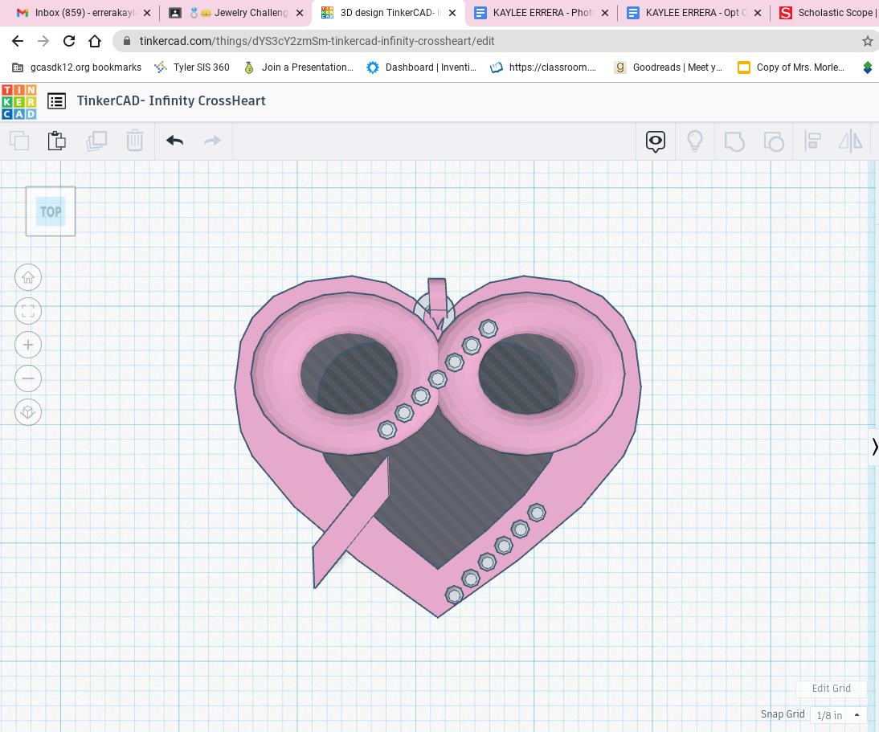
Task: Click the Edit Grid button
Action: pos(831,689)
